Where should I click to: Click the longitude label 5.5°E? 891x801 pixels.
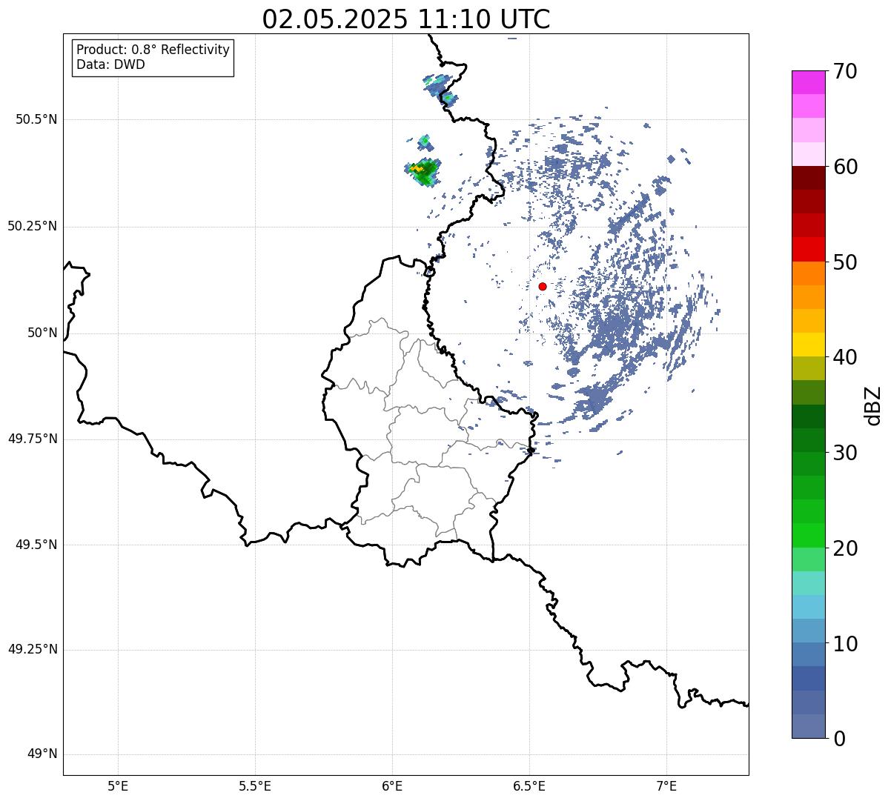(255, 785)
